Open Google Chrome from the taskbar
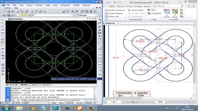The image size is (198, 111). coord(32,108)
